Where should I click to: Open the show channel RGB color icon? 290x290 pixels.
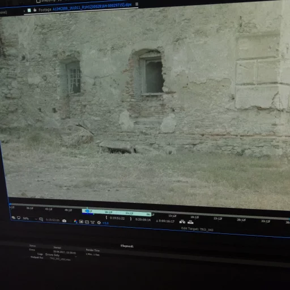75,221
